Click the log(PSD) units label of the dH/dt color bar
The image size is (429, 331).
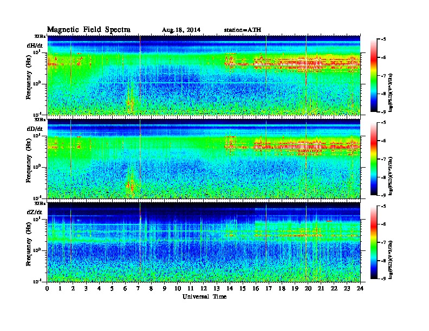point(391,92)
